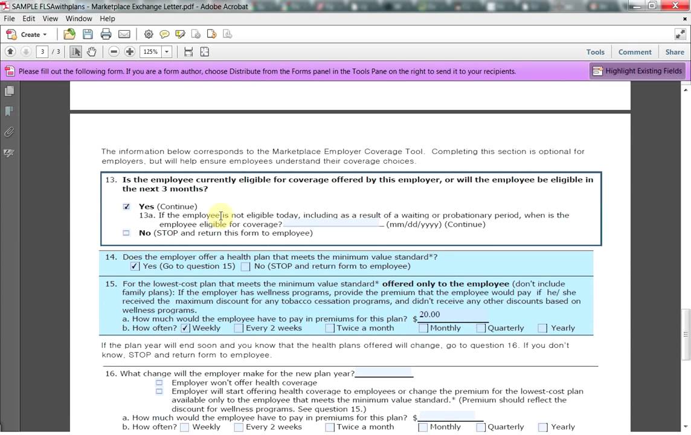The width and height of the screenshot is (691, 435).
Task: Zoom in with the plus button
Action: (129, 52)
